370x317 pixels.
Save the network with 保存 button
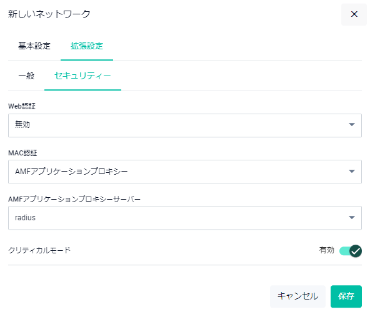(x=346, y=296)
